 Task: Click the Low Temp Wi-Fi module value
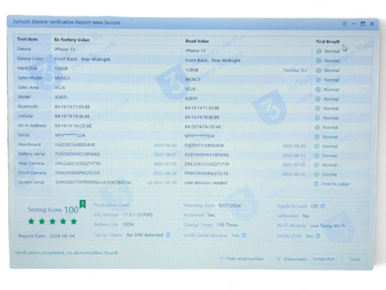[328, 226]
